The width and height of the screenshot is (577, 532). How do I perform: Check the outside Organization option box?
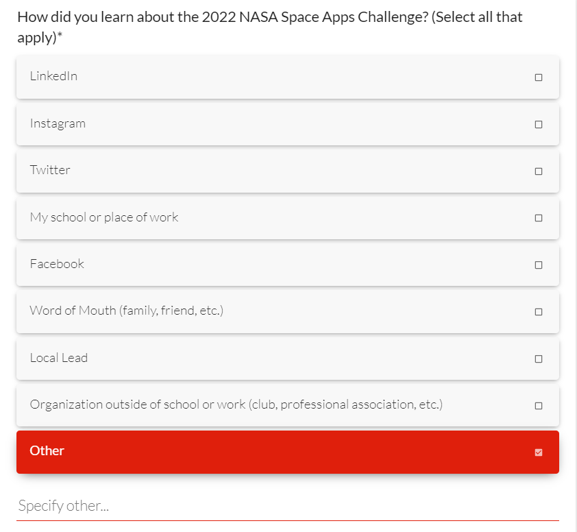point(538,406)
